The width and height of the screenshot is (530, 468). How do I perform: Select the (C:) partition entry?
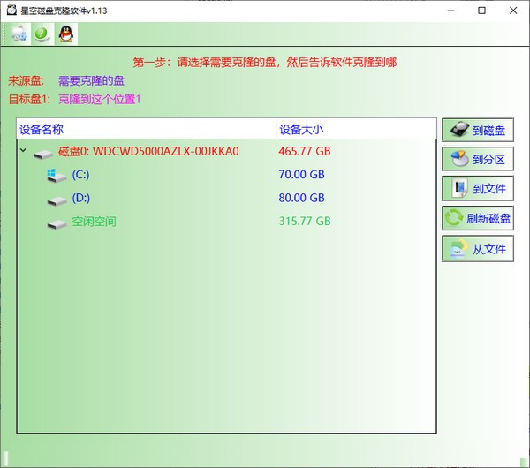pyautogui.click(x=81, y=175)
